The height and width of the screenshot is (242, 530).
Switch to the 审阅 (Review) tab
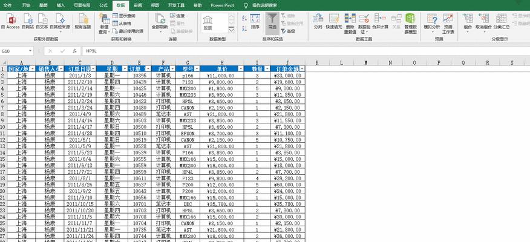137,5
